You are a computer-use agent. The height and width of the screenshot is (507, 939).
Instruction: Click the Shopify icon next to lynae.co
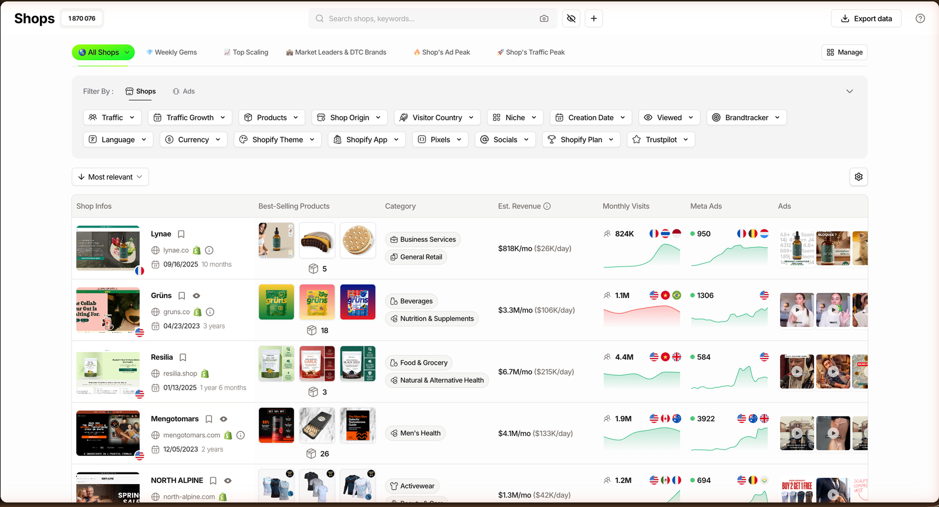pyautogui.click(x=197, y=250)
